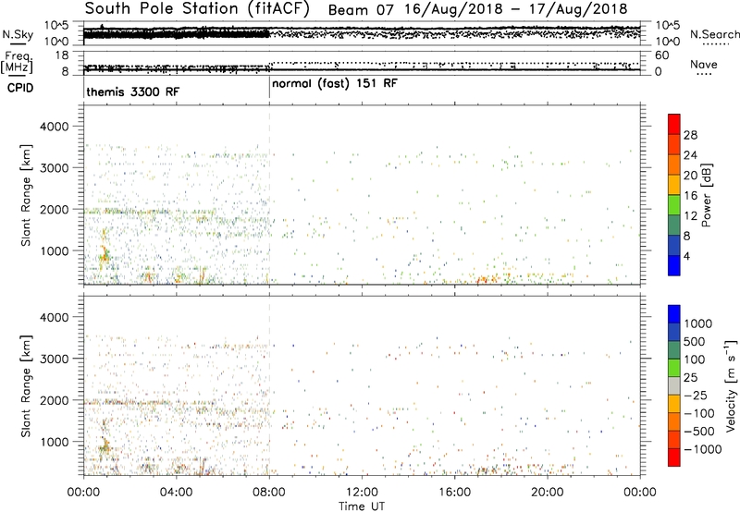
Task: Select the "Beam 07" label in the header
Action: pyautogui.click(x=361, y=10)
